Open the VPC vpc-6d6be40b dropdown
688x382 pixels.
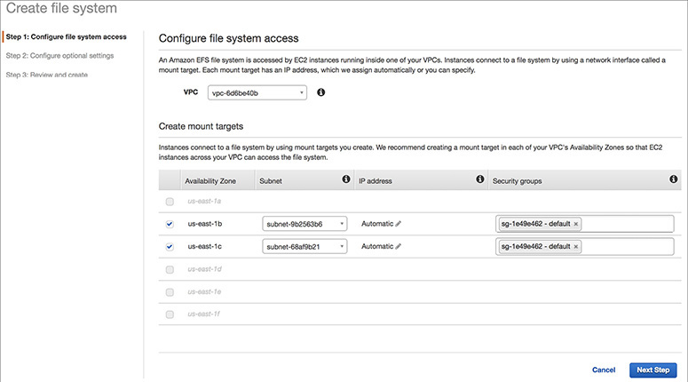[x=257, y=92]
